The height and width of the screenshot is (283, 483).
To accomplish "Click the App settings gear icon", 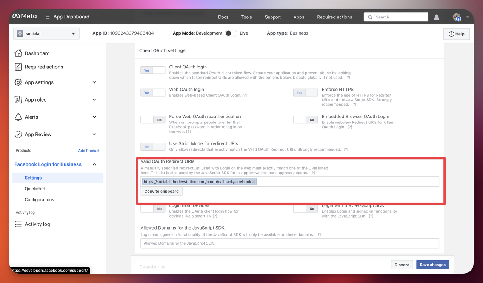I will pyautogui.click(x=18, y=82).
